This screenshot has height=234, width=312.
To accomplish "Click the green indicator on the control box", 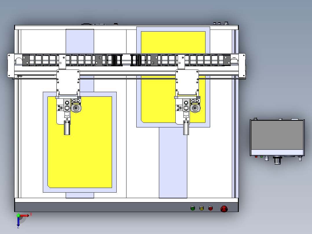I will (261, 157).
